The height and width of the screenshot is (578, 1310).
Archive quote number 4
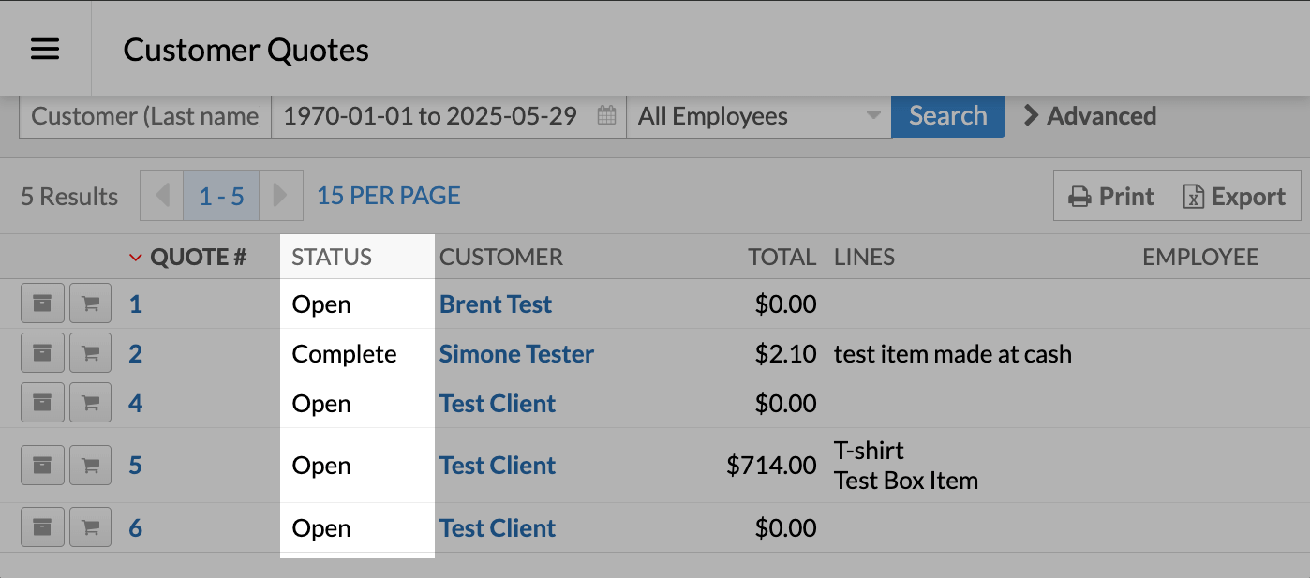[x=42, y=403]
